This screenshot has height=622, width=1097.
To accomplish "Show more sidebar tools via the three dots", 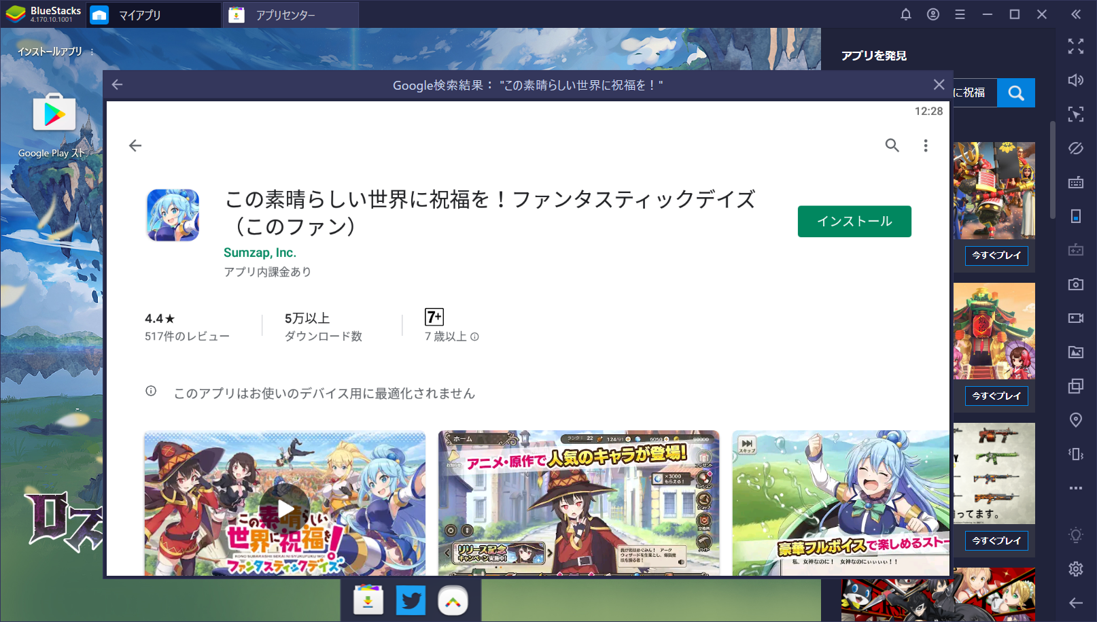I will [1076, 488].
